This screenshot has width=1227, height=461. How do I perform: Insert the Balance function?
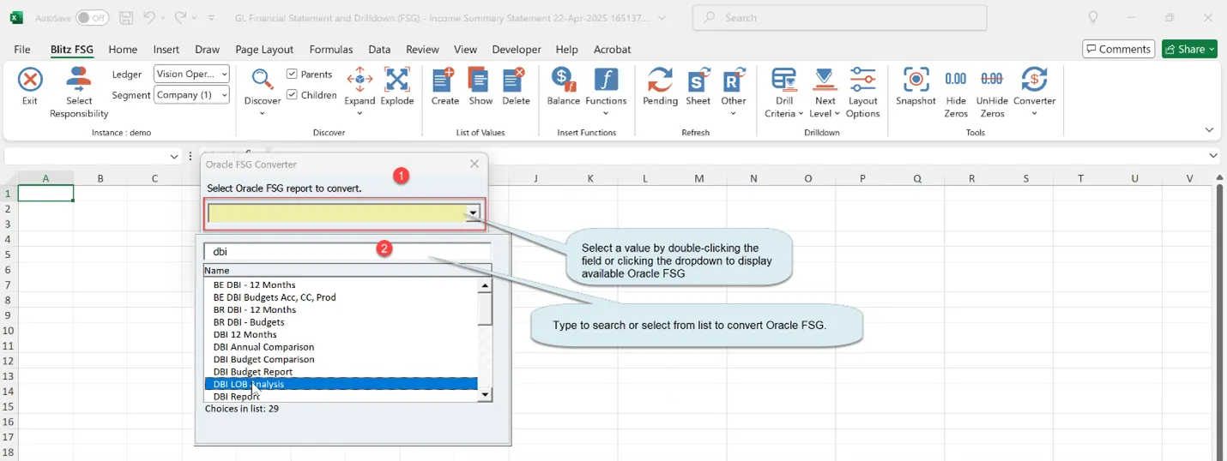coord(564,81)
